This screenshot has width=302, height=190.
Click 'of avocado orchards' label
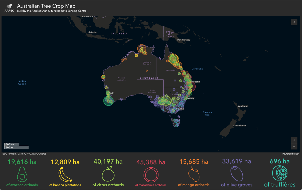click(22, 185)
